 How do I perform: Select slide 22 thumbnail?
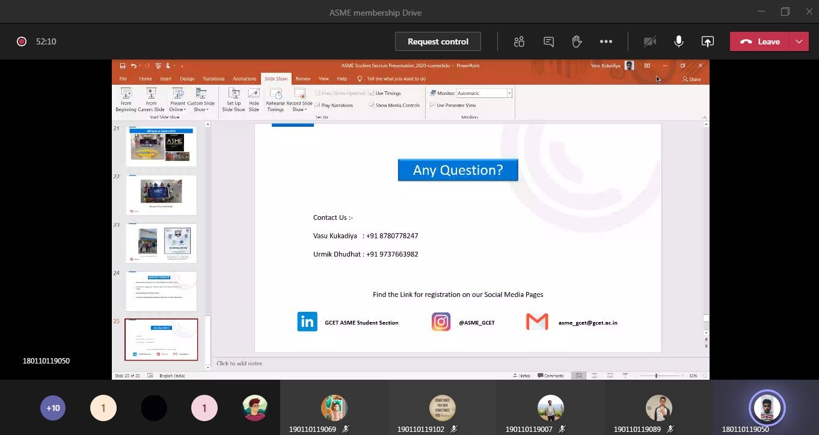161,195
